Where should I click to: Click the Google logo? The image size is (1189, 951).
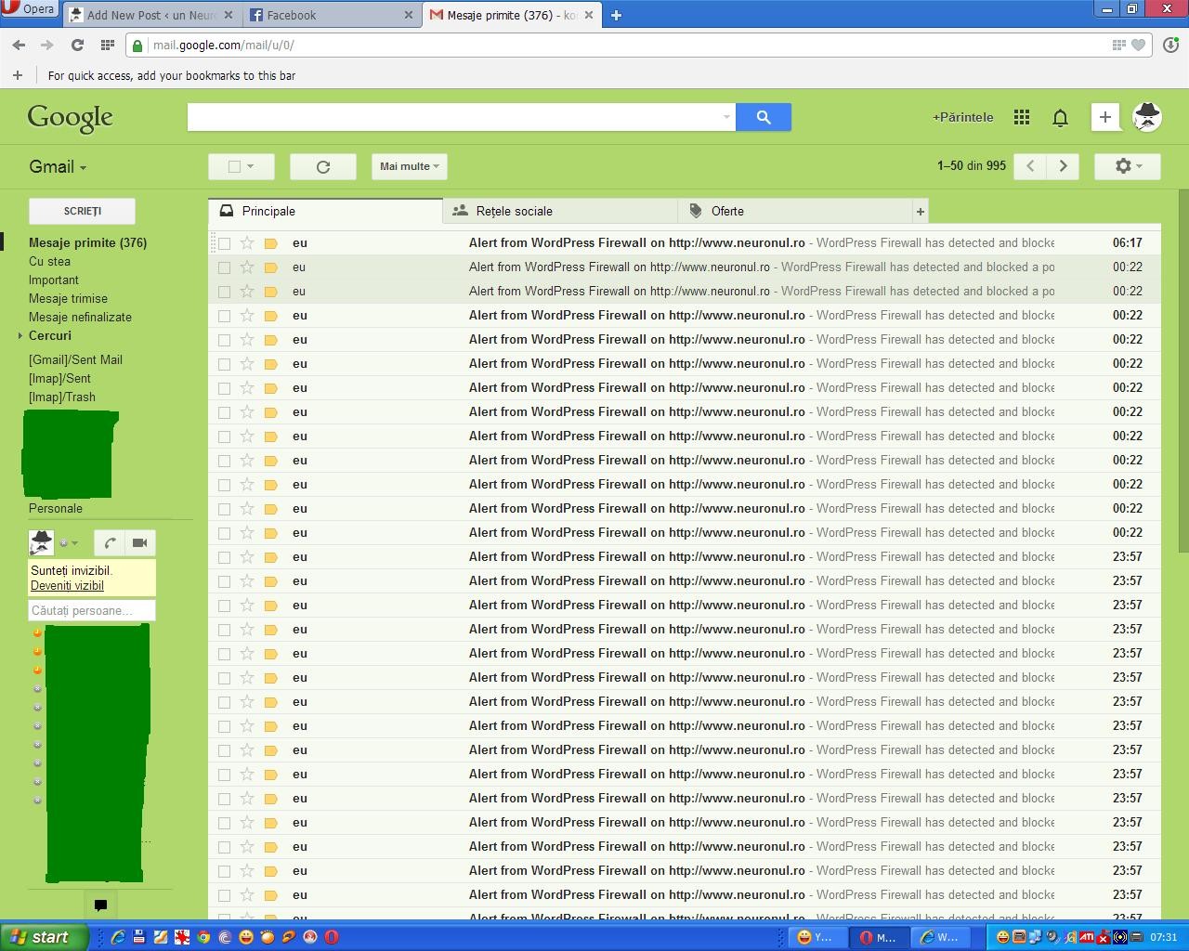pyautogui.click(x=71, y=118)
